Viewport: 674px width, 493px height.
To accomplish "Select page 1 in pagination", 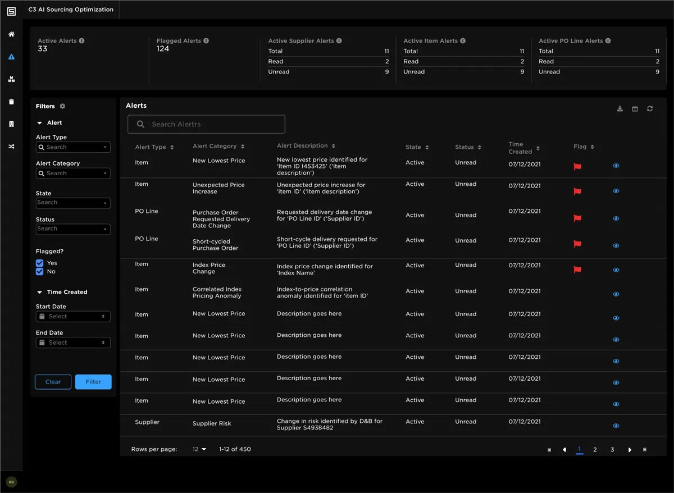I will point(580,449).
